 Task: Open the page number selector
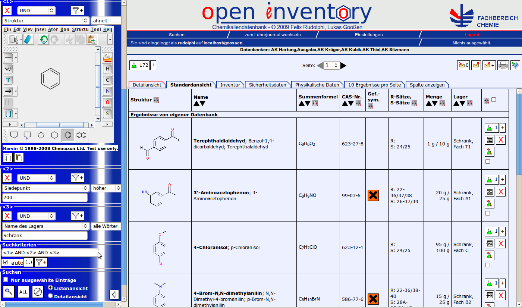331,65
